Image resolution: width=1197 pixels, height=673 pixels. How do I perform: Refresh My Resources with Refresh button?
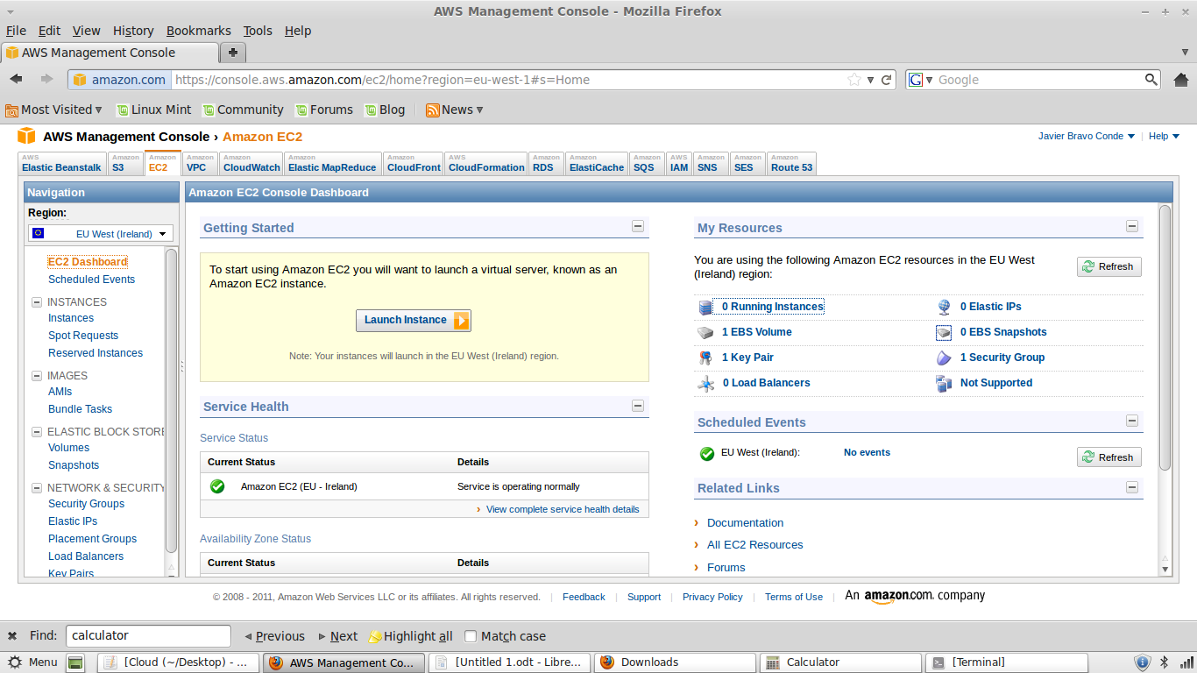pos(1108,266)
